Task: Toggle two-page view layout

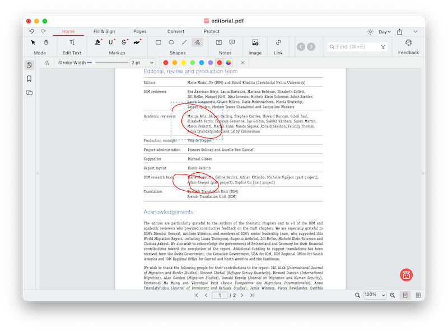Action: (418, 295)
